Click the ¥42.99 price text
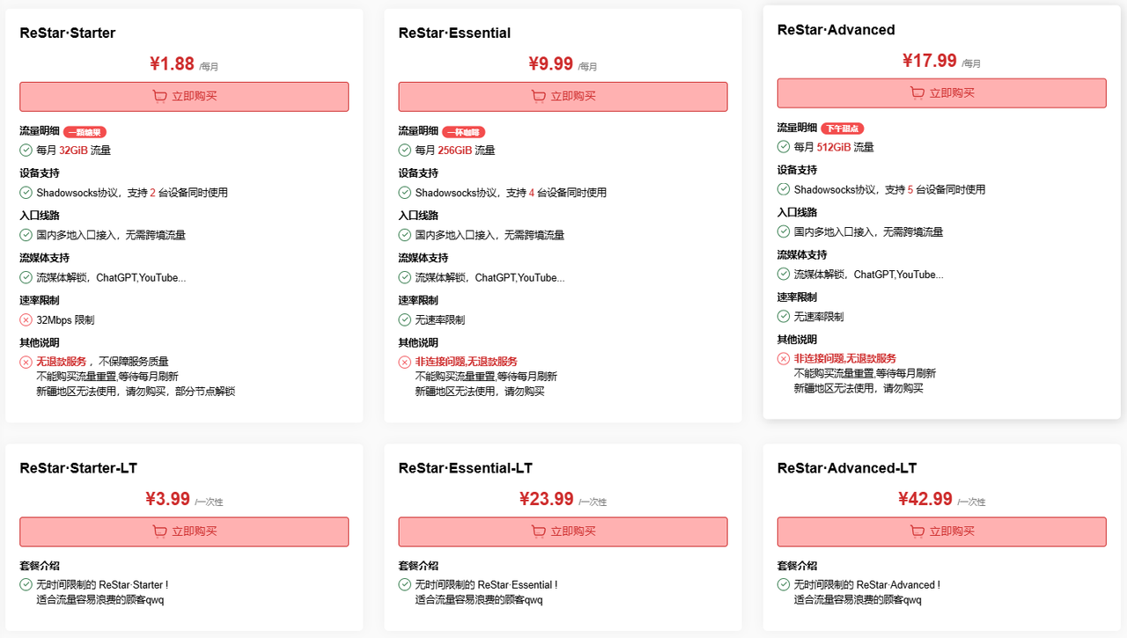The image size is (1127, 638). point(925,499)
